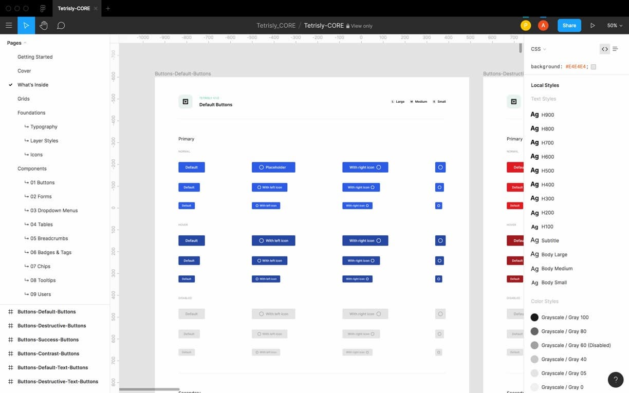The image size is (629, 393).
Task: Select the Move tool arrow
Action: click(26, 25)
